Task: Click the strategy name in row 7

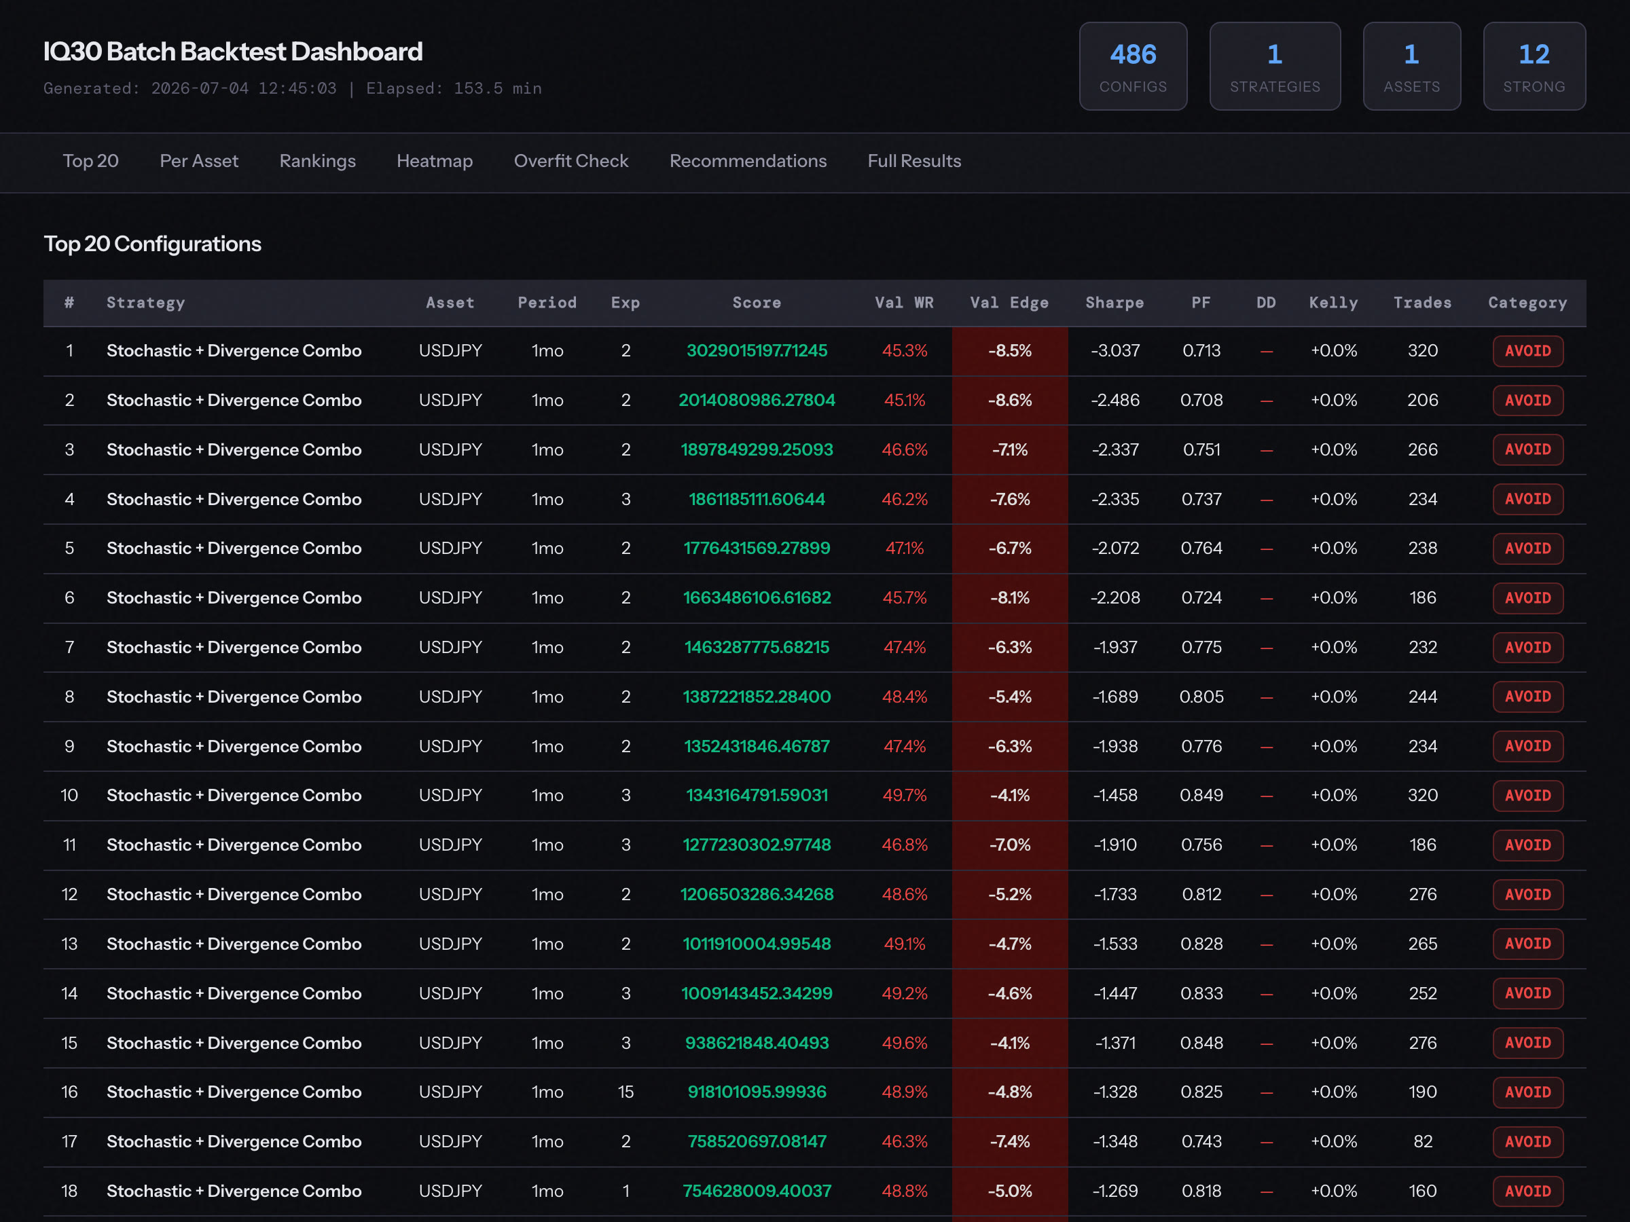Action: point(234,648)
